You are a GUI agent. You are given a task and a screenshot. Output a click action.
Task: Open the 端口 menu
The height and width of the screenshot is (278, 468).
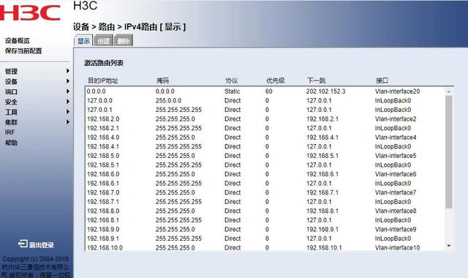(11, 91)
